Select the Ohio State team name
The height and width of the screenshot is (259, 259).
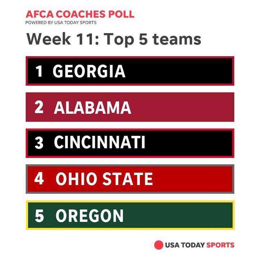click(x=104, y=179)
